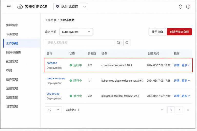Click the 使用指南 button
This screenshot has height=131, width=197.
tap(157, 32)
